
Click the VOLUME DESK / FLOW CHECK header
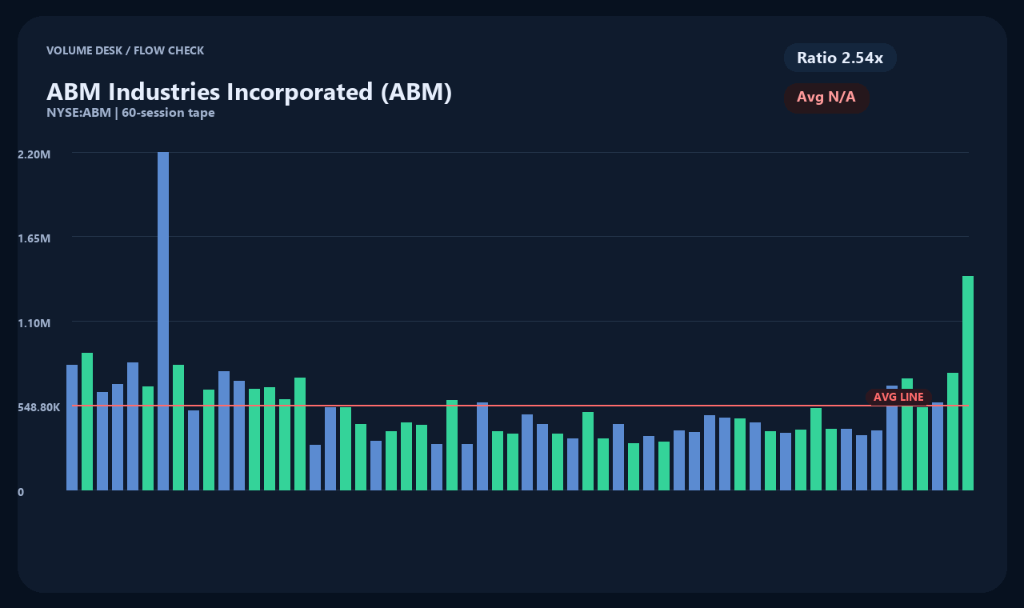tap(125, 50)
